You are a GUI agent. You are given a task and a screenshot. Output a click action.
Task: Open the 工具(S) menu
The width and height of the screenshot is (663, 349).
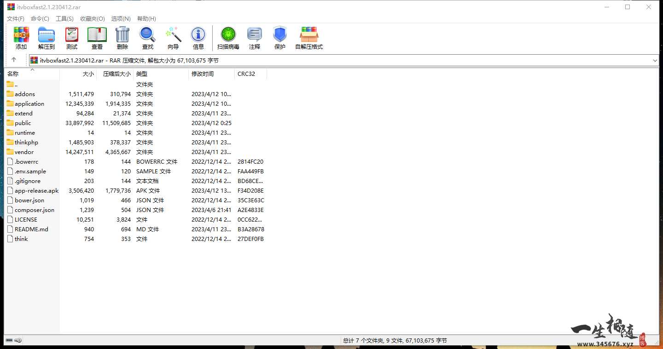click(x=64, y=19)
